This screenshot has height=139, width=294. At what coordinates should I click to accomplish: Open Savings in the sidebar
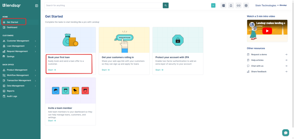tap(11, 57)
